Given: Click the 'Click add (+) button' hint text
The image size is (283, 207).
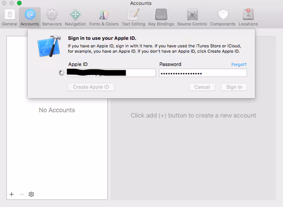Looking at the screenshot, I should click(193, 116).
